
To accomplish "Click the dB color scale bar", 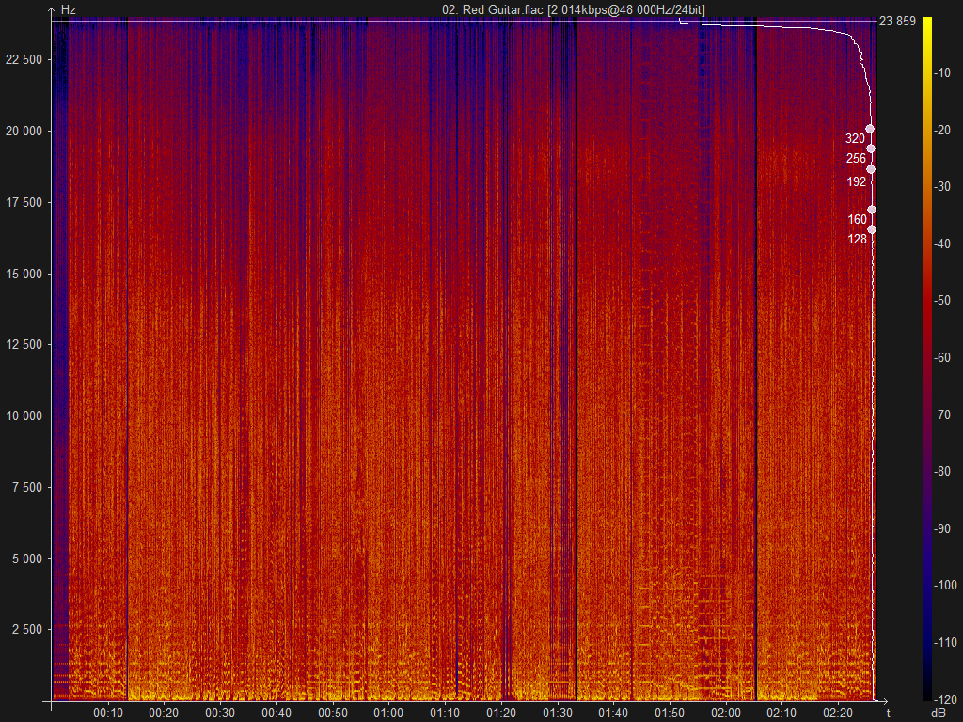I will coord(927,359).
